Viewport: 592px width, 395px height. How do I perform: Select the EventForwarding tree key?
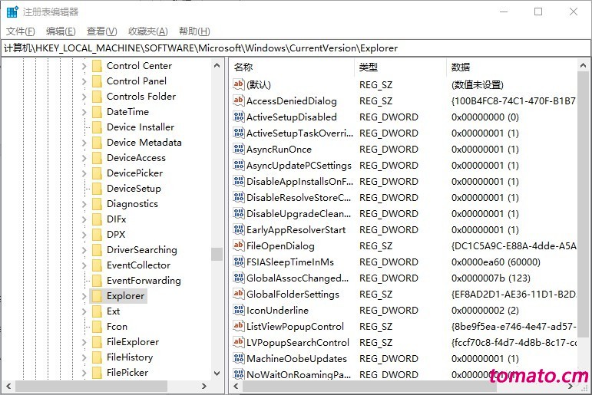coord(144,280)
